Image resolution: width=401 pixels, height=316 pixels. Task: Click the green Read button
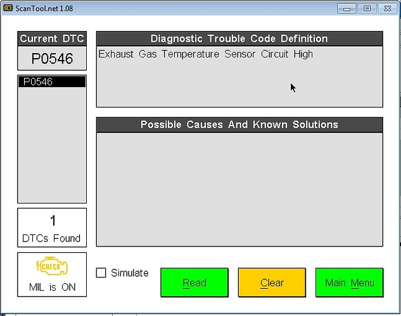point(194,283)
